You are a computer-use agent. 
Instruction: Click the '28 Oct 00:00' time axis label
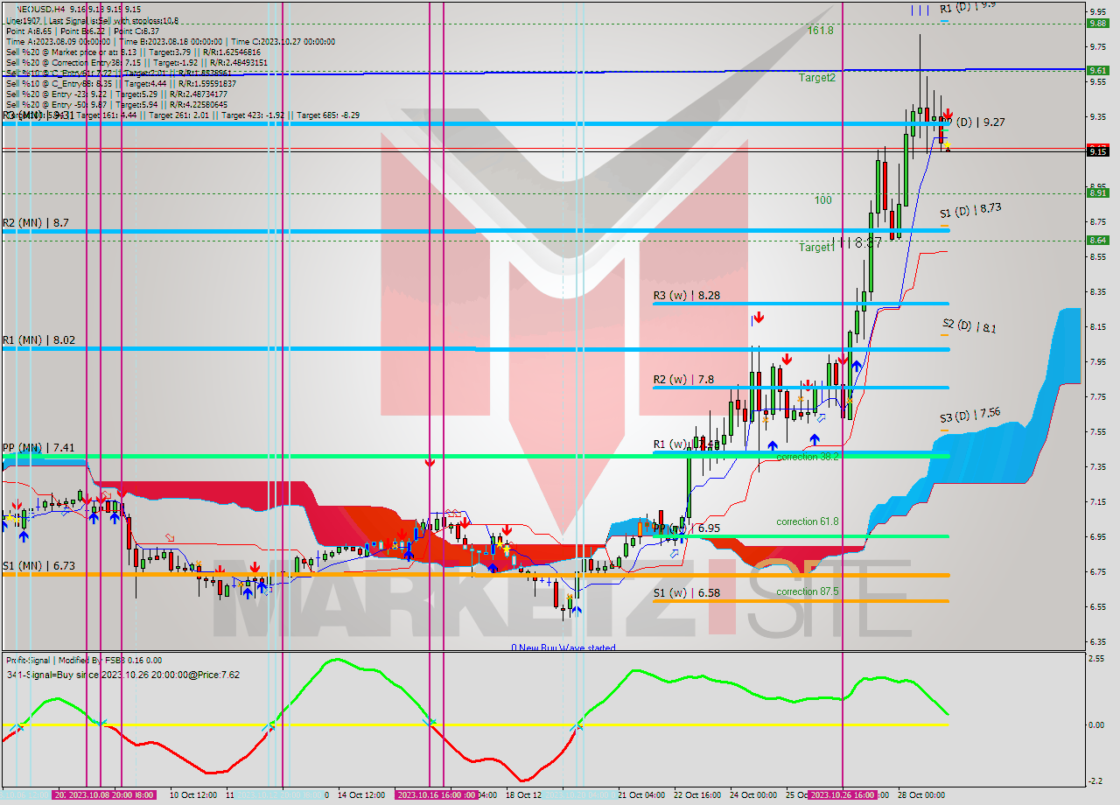(920, 794)
